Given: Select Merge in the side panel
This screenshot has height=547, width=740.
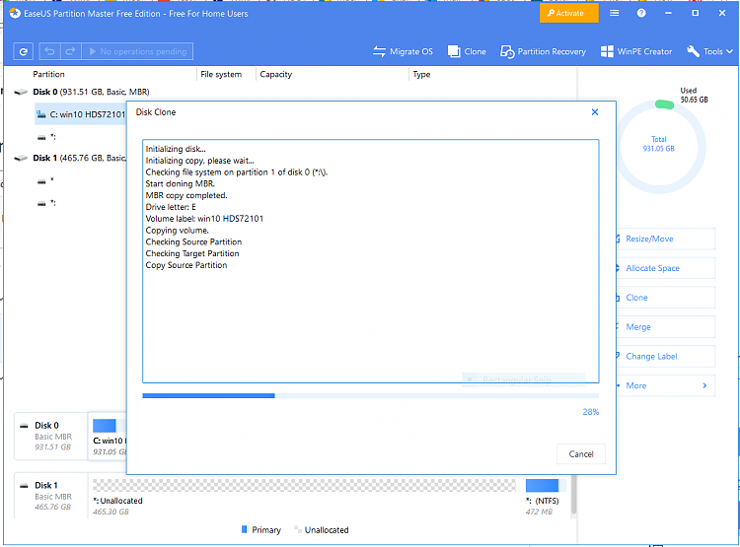Looking at the screenshot, I should point(665,327).
